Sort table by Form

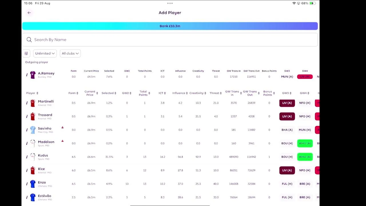click(73, 93)
